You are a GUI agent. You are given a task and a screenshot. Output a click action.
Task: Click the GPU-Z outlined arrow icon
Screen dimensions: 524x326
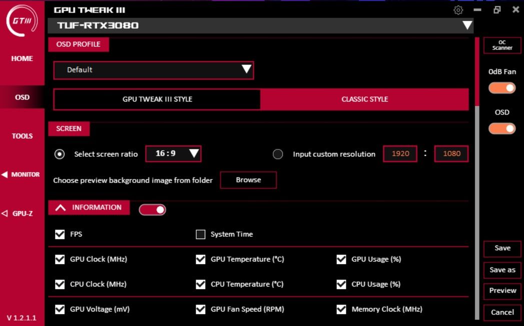[x=5, y=213]
